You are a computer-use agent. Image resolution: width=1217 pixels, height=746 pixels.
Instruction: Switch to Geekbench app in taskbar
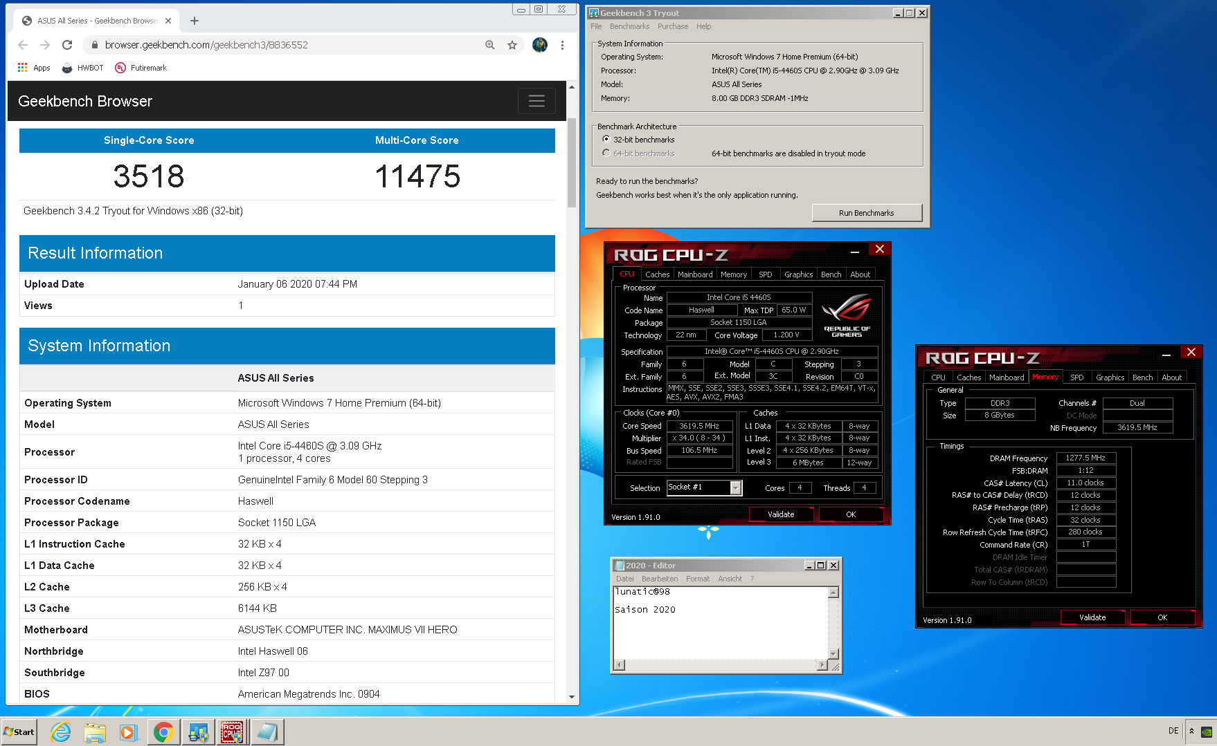coord(198,731)
